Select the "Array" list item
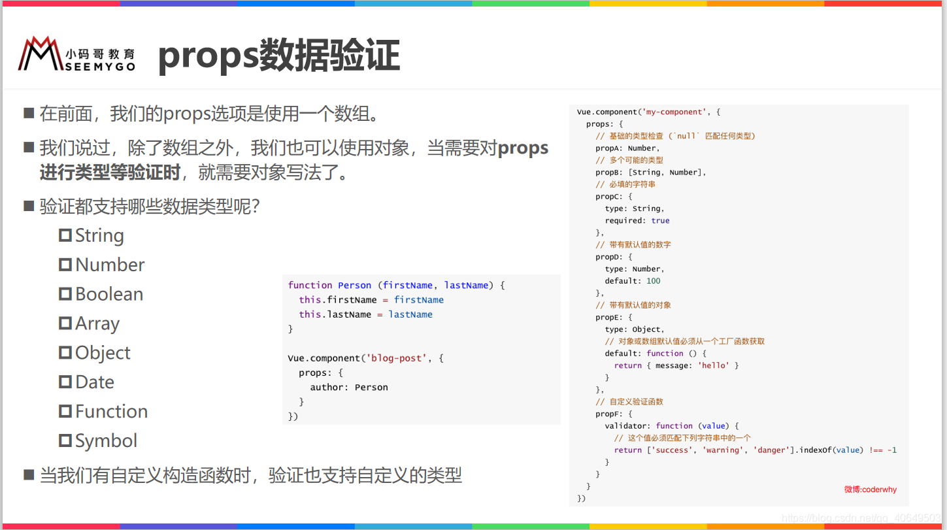 tap(90, 323)
